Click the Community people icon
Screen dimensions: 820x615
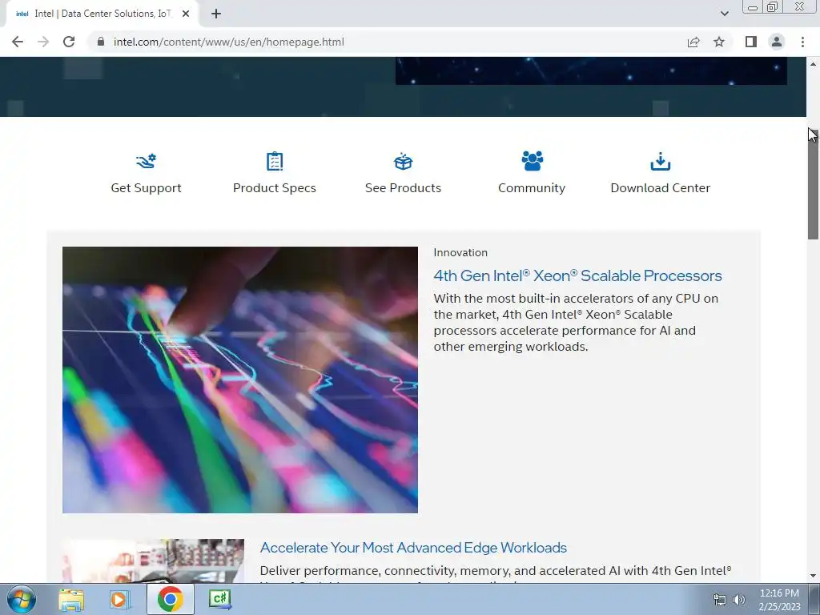click(x=532, y=161)
